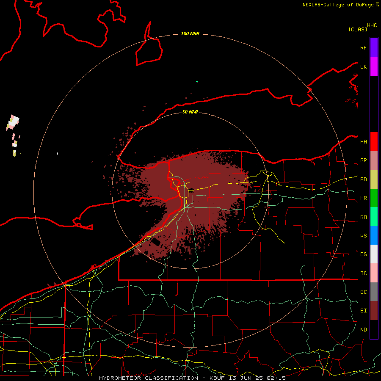Screen dimensions: 381x381
Task: Click the HR legend label
Action: coord(363,198)
